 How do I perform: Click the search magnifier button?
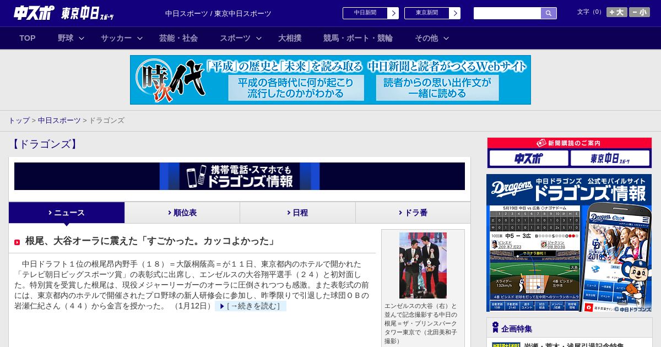click(x=549, y=13)
